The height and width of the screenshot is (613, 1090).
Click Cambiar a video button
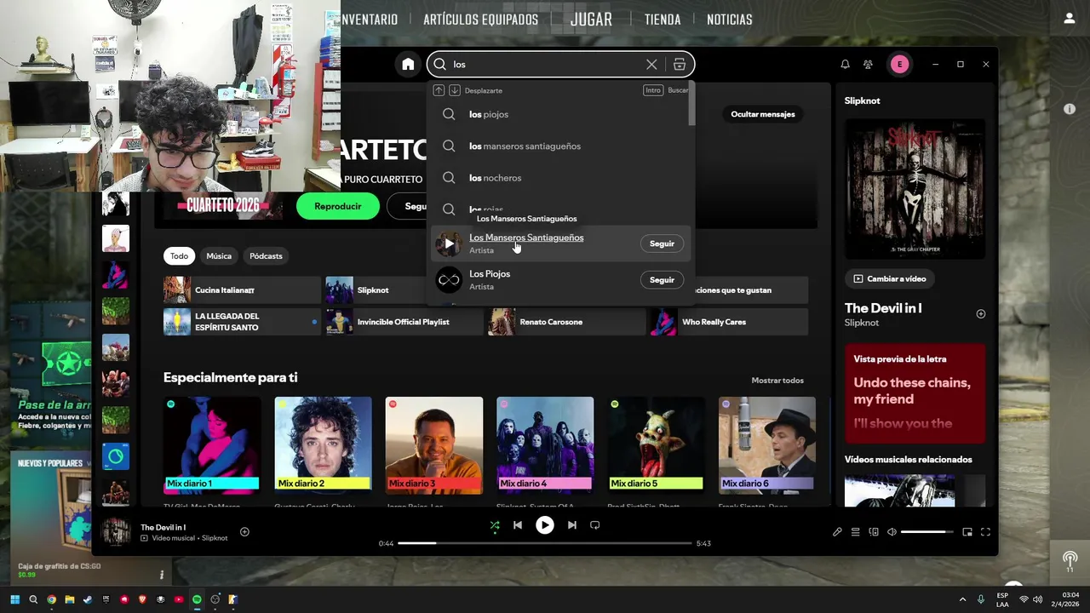tap(889, 278)
